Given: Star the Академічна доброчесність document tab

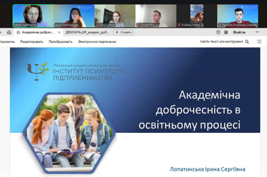Looking at the screenshot, I should tap(18, 32).
